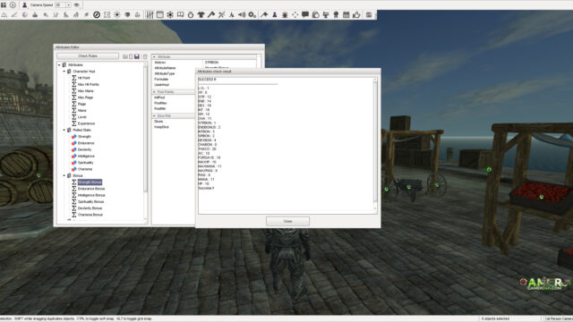Screen dimensions: 573x322
Task: Select Max Hit Points tree item
Action: click(88, 84)
